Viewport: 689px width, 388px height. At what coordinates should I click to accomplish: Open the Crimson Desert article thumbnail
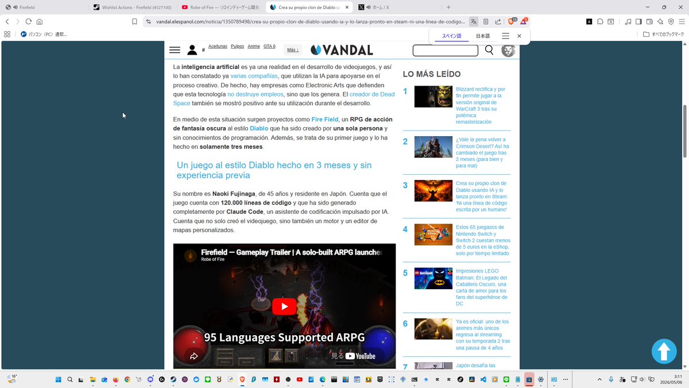tap(433, 147)
